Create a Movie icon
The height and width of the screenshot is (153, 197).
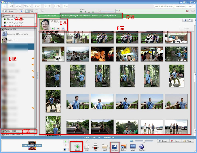click(x=133, y=147)
